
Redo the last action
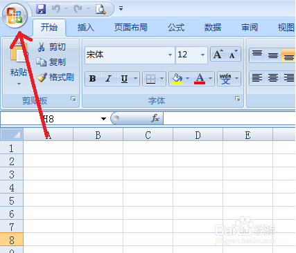78,9
